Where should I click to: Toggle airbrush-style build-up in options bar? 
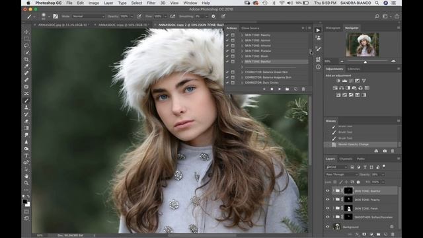tap(173, 16)
